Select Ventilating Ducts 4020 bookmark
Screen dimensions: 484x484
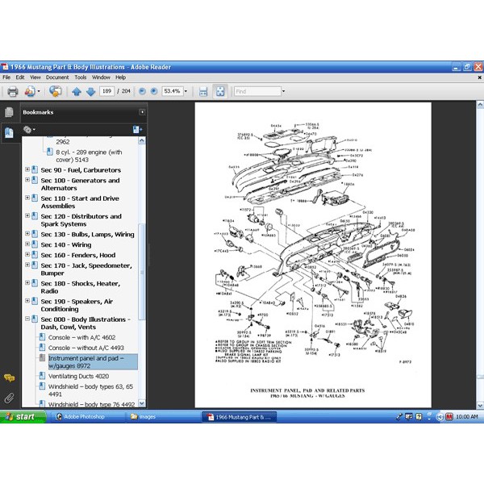tap(79, 376)
